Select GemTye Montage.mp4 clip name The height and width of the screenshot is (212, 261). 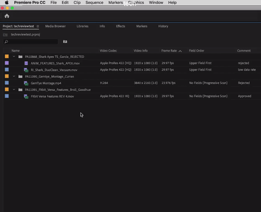point(46,83)
